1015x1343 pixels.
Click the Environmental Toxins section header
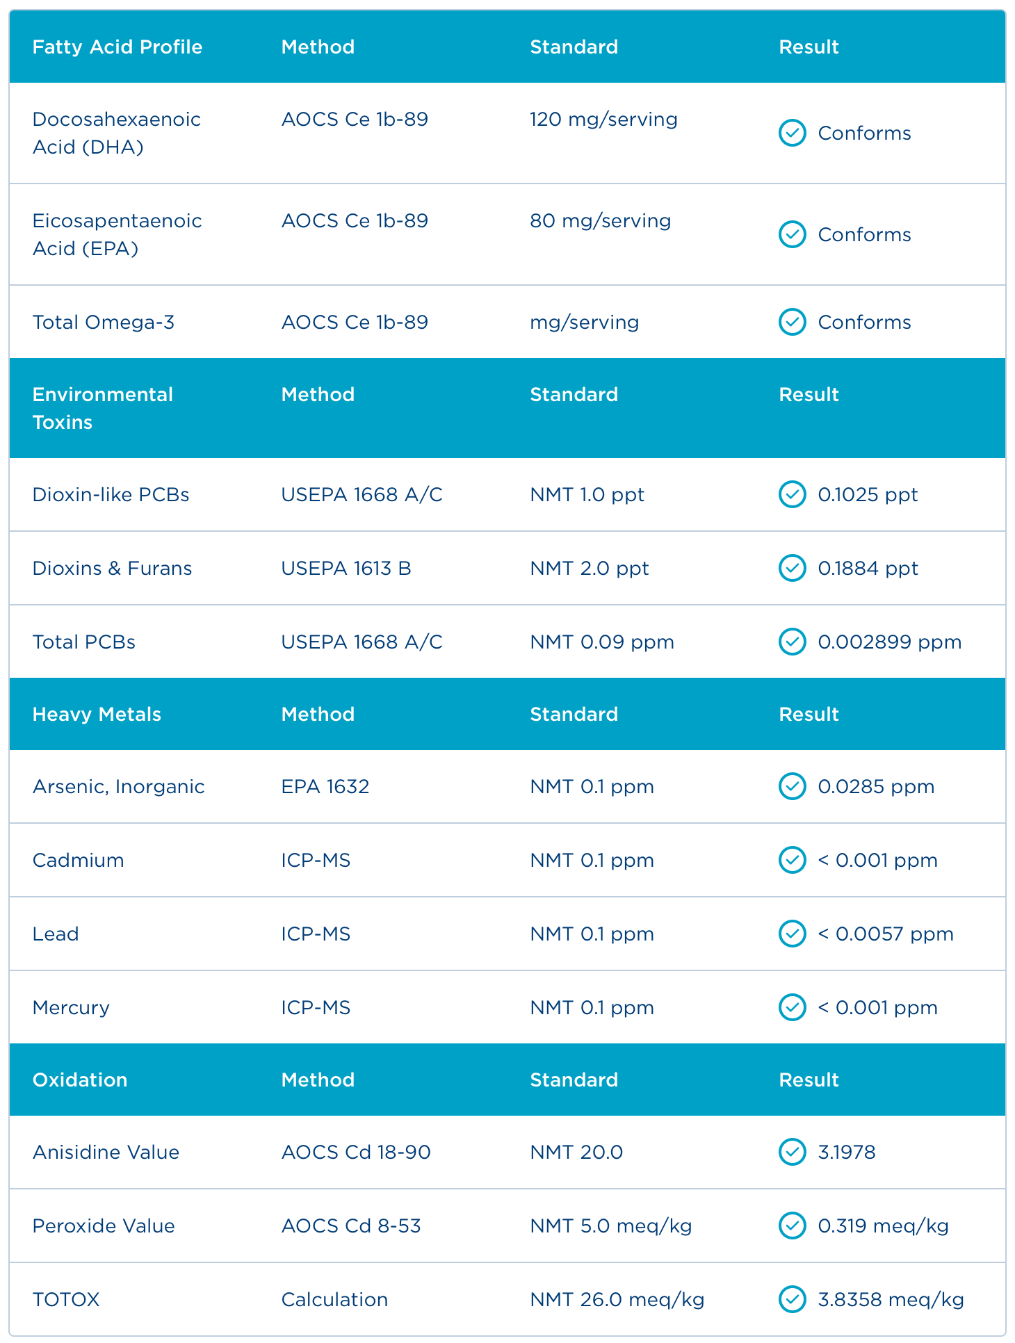[x=102, y=408]
